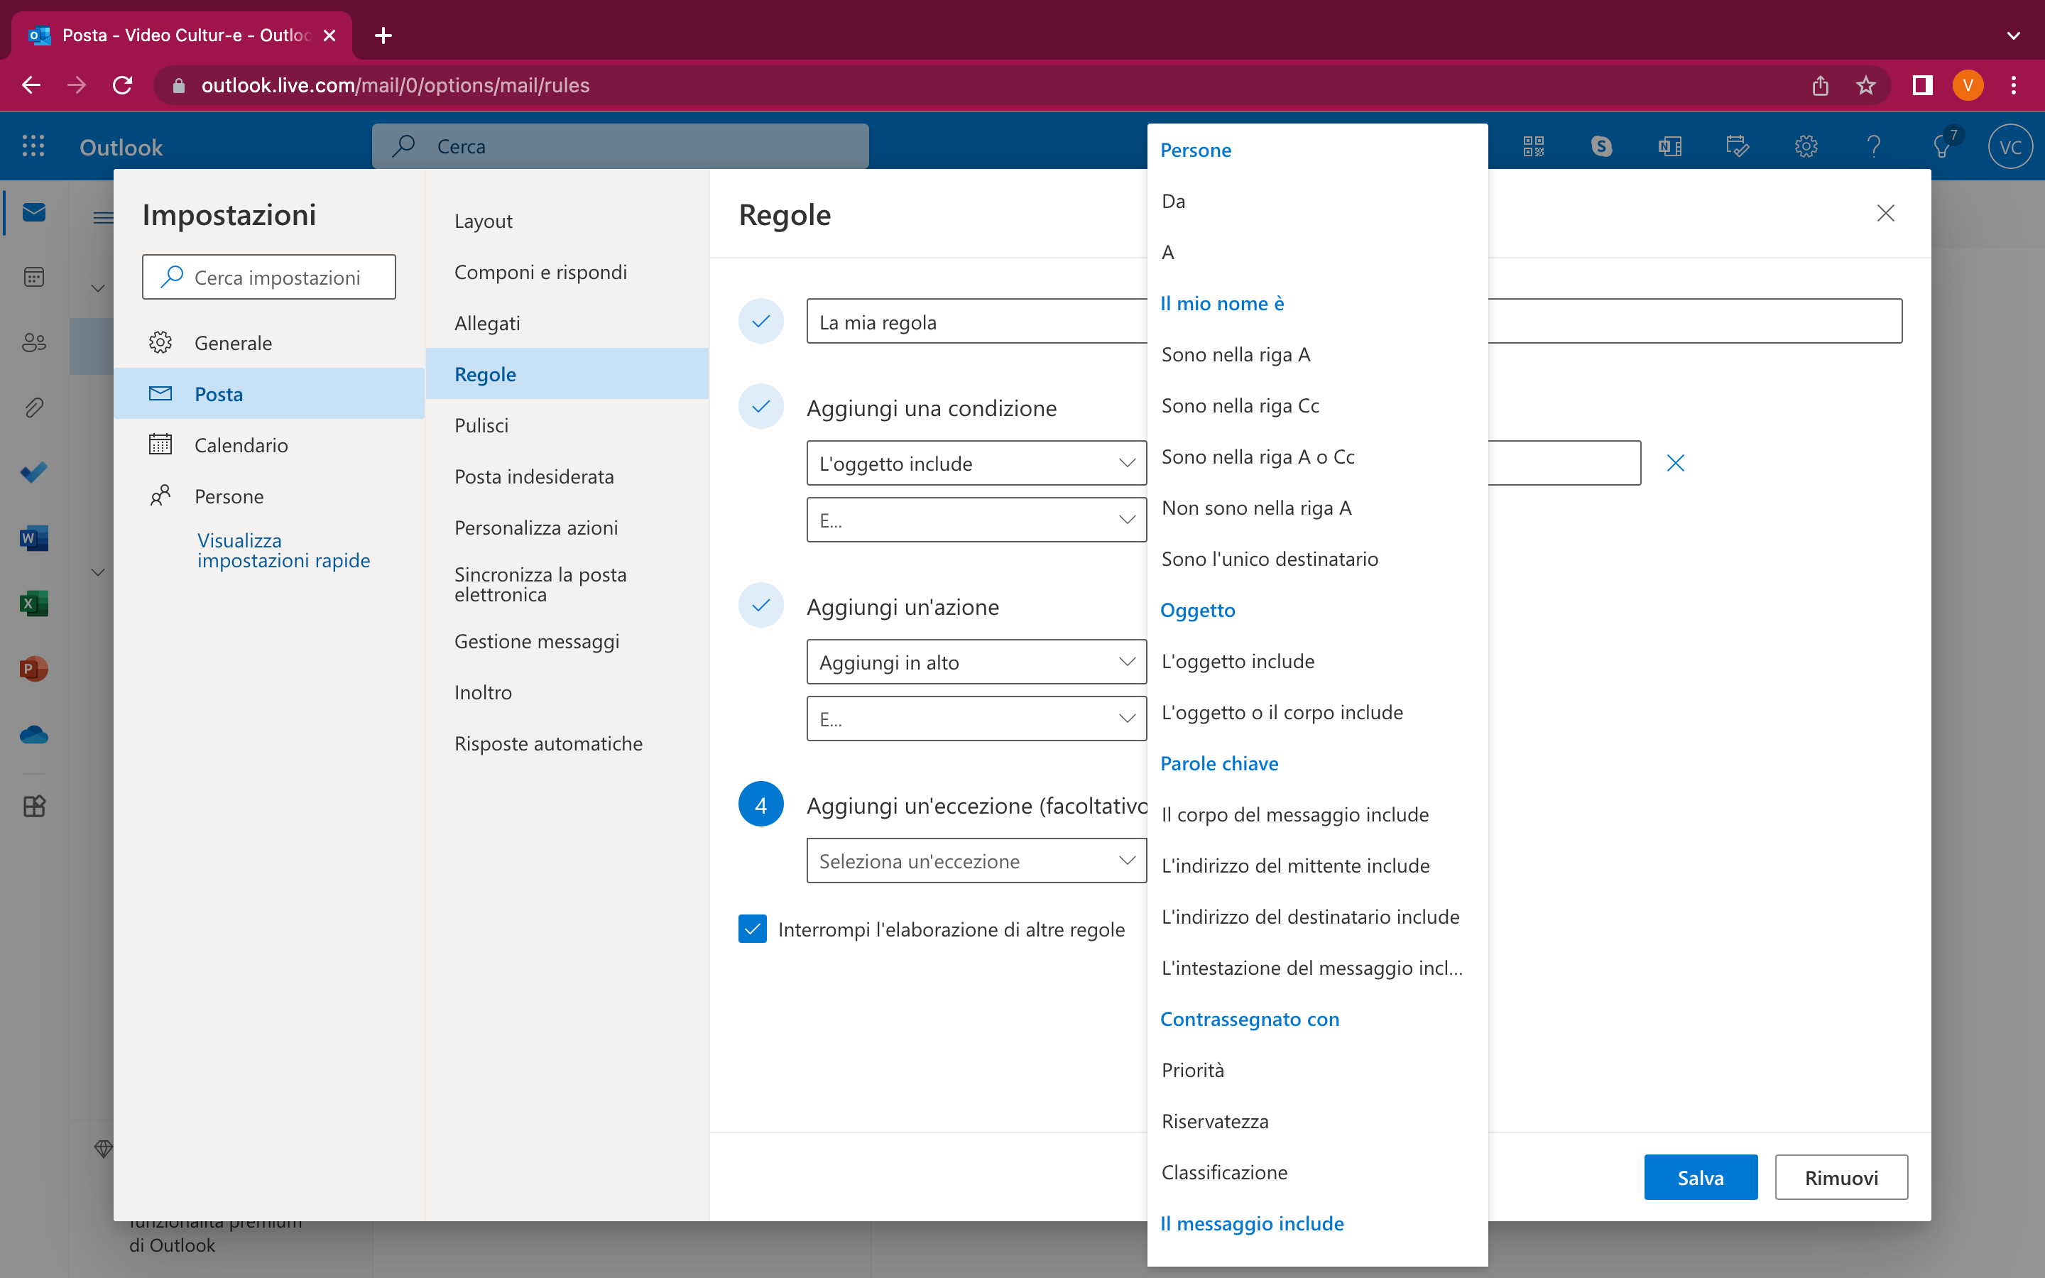Open "Visualizza impostazioni rapide" link
Screen dimensions: 2045x1278
[x=283, y=550]
